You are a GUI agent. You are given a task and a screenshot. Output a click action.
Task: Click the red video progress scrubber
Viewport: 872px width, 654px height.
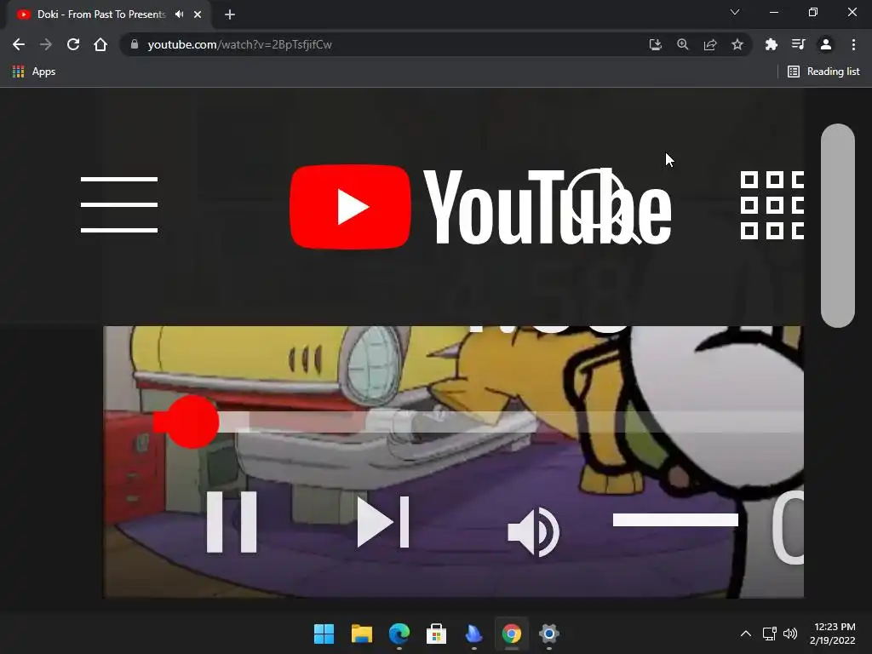tap(192, 422)
